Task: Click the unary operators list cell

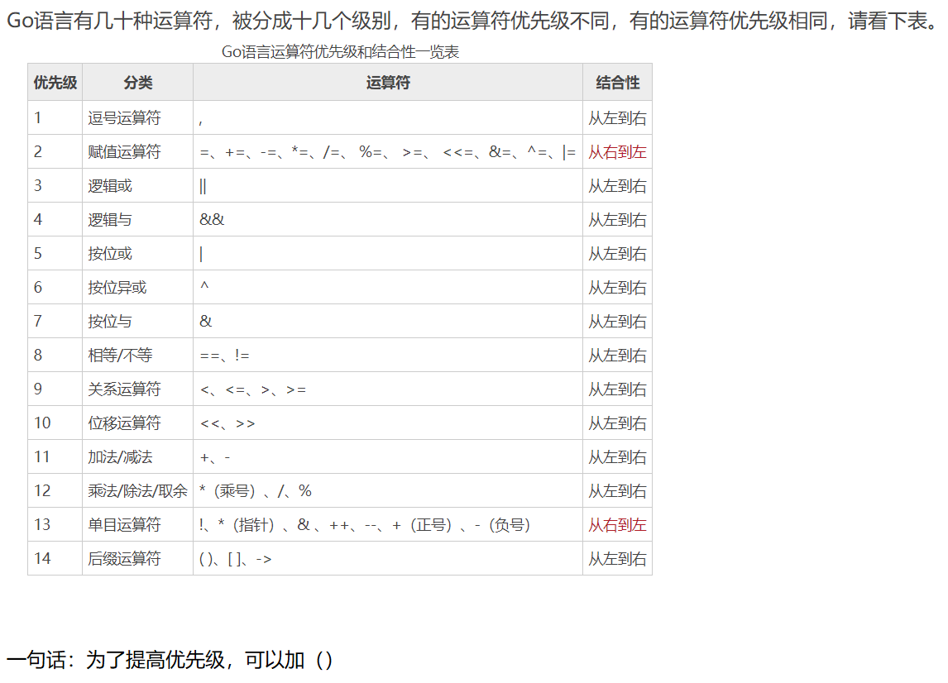Action: coord(387,524)
